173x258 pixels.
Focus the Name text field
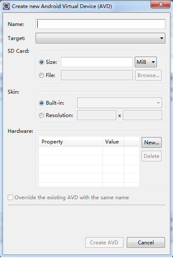[100, 24]
